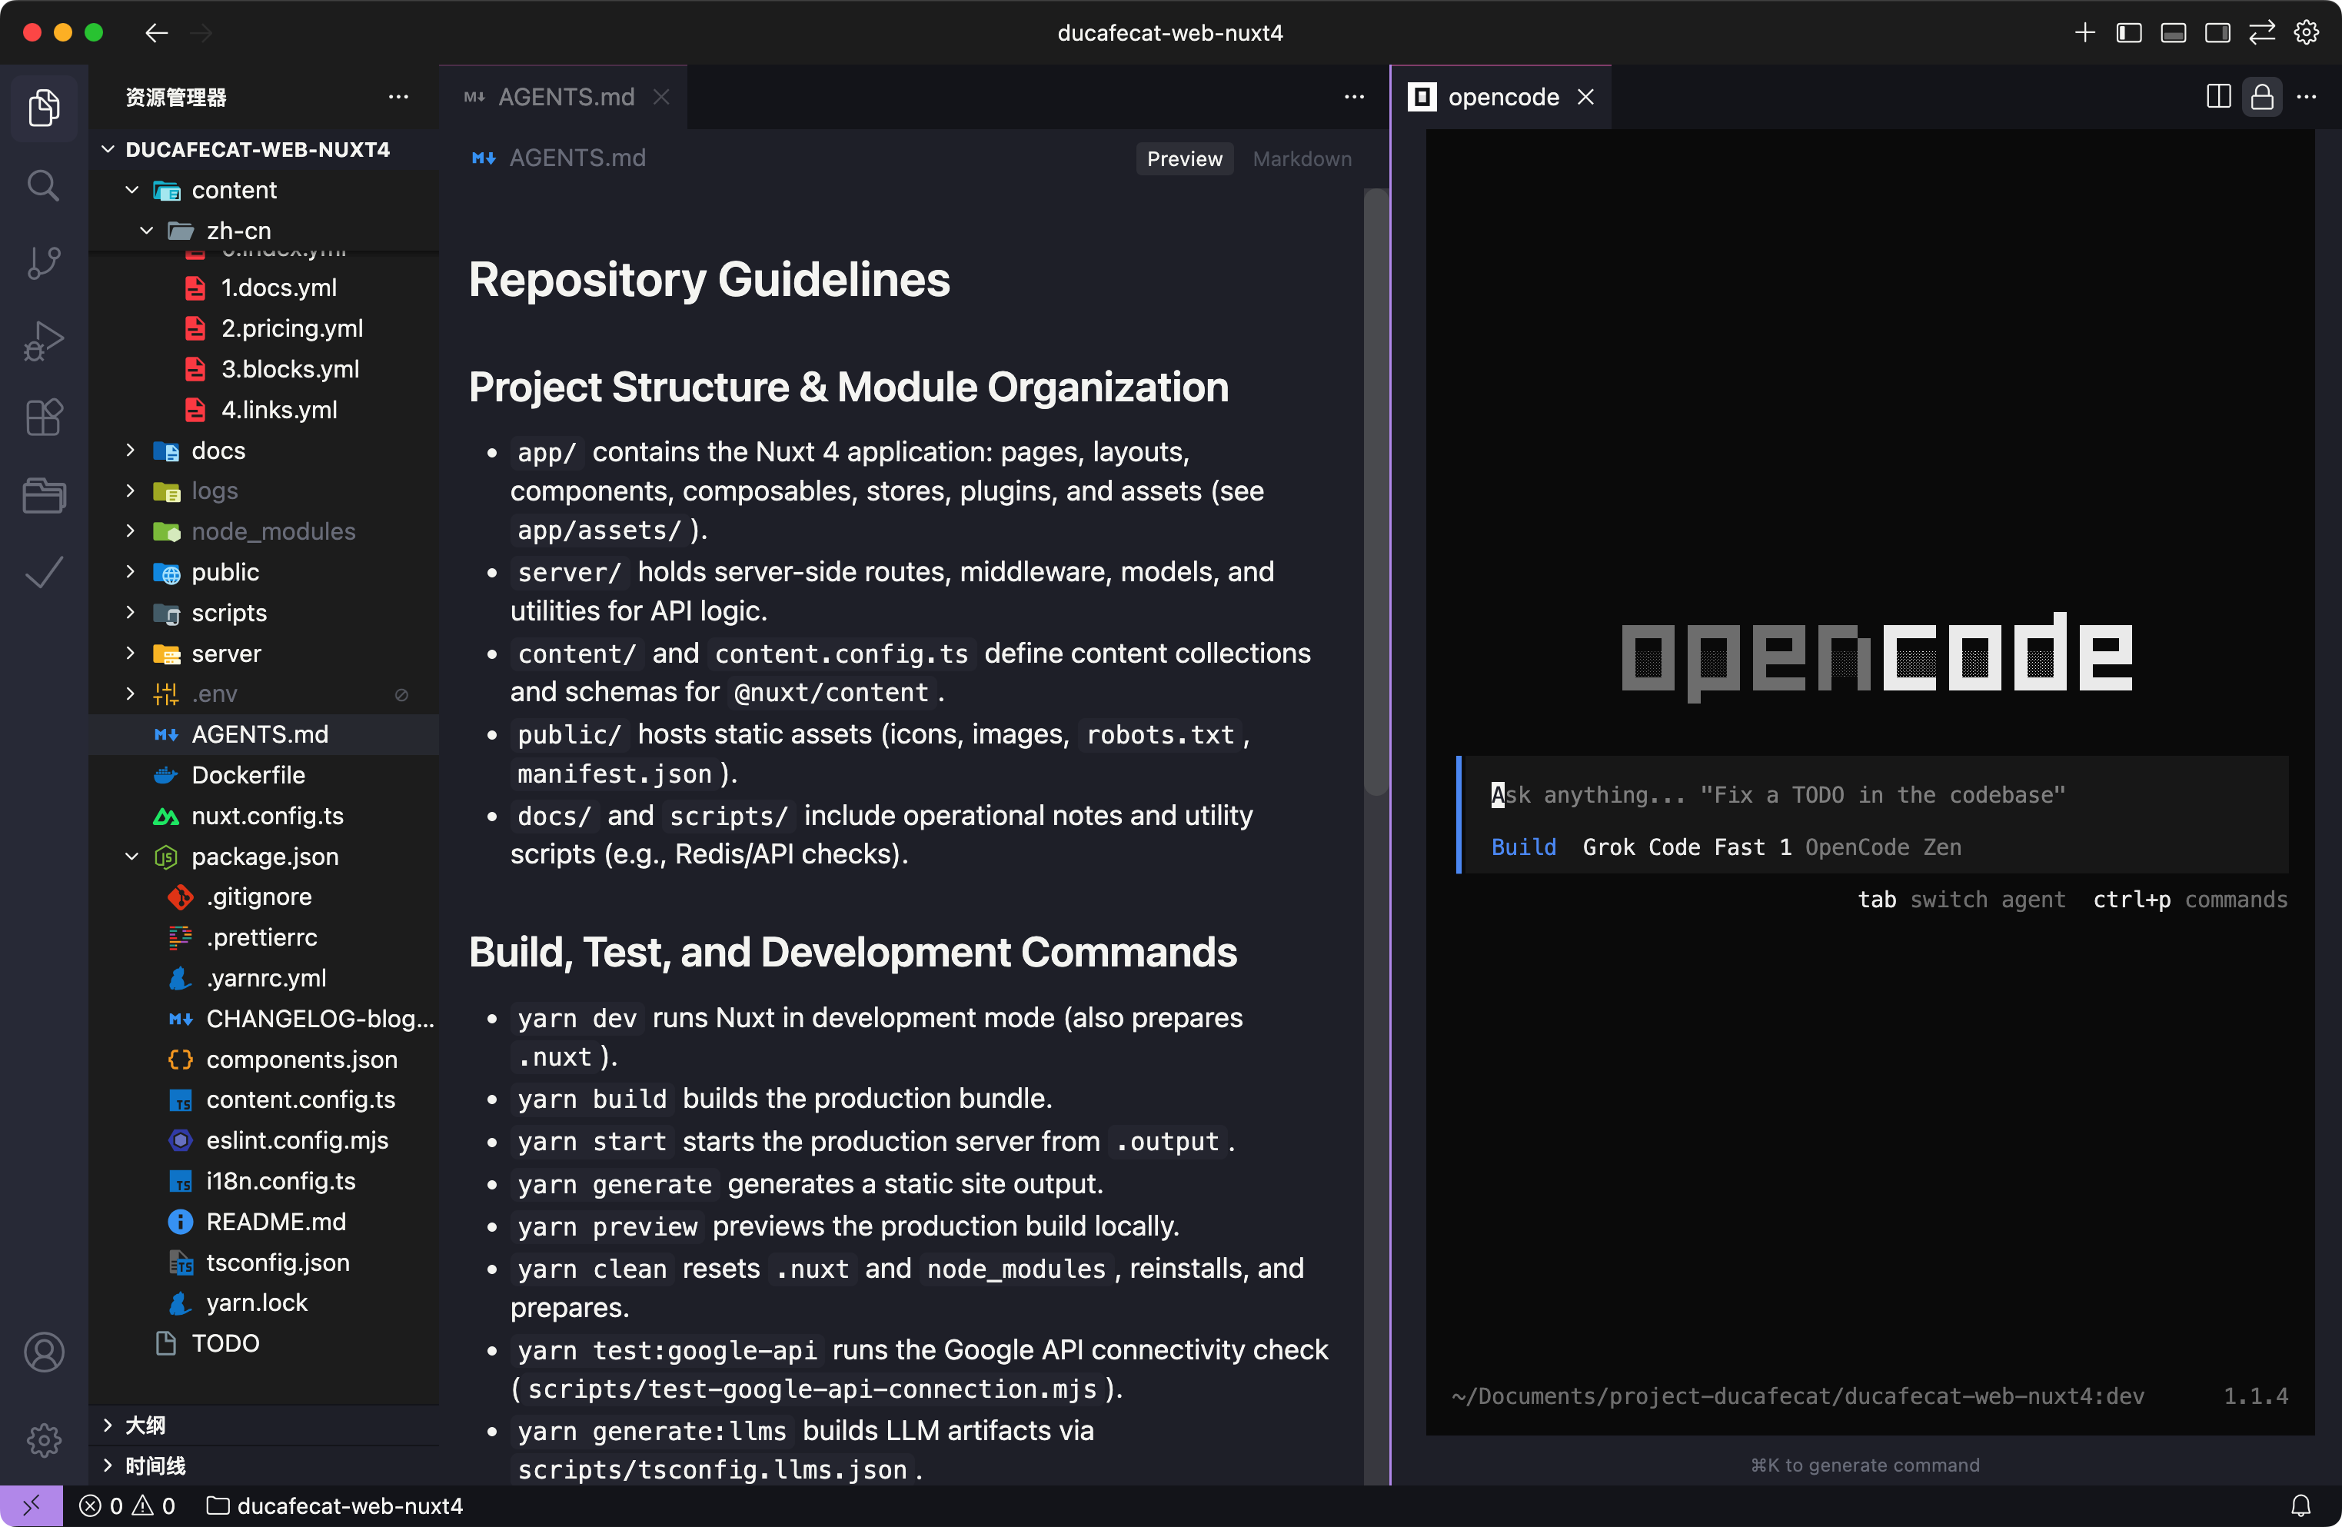2342x1527 pixels.
Task: Open the Extensions view
Action: pos(43,418)
